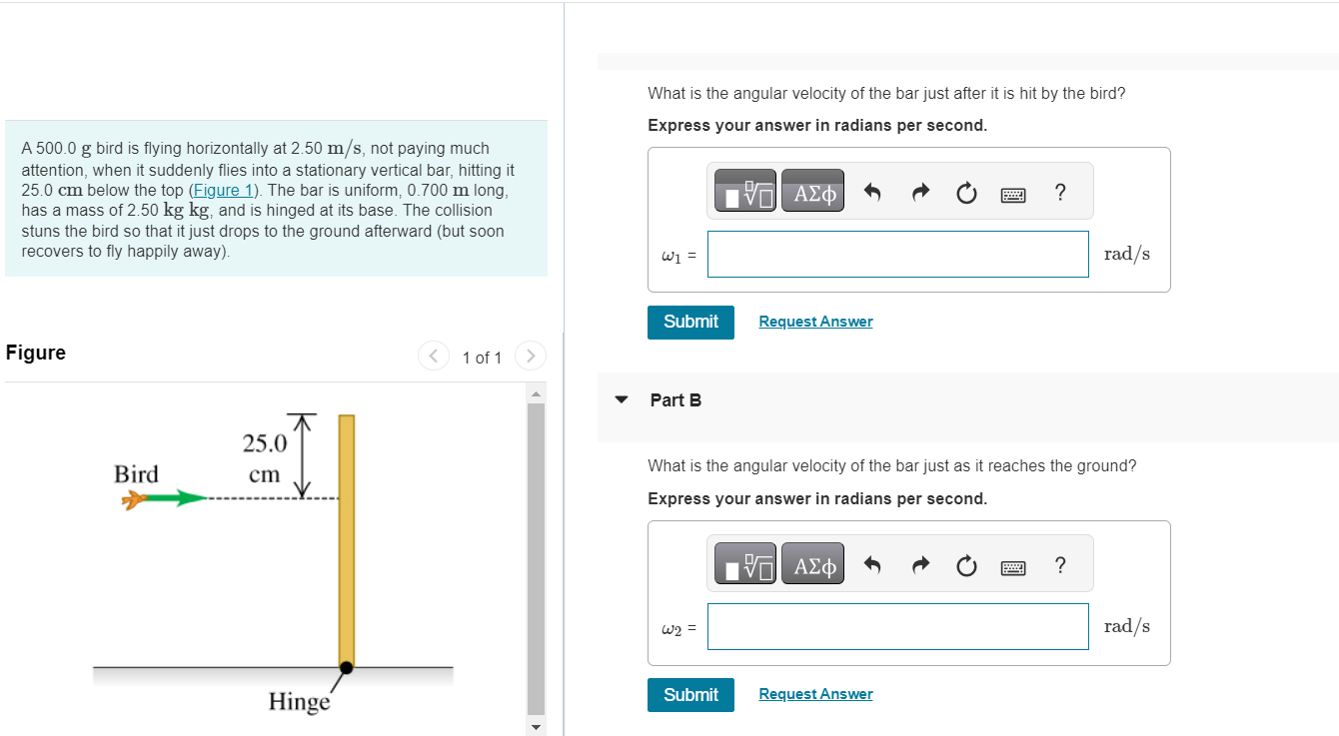Click redo arrow in ω1 toolbar

(920, 193)
